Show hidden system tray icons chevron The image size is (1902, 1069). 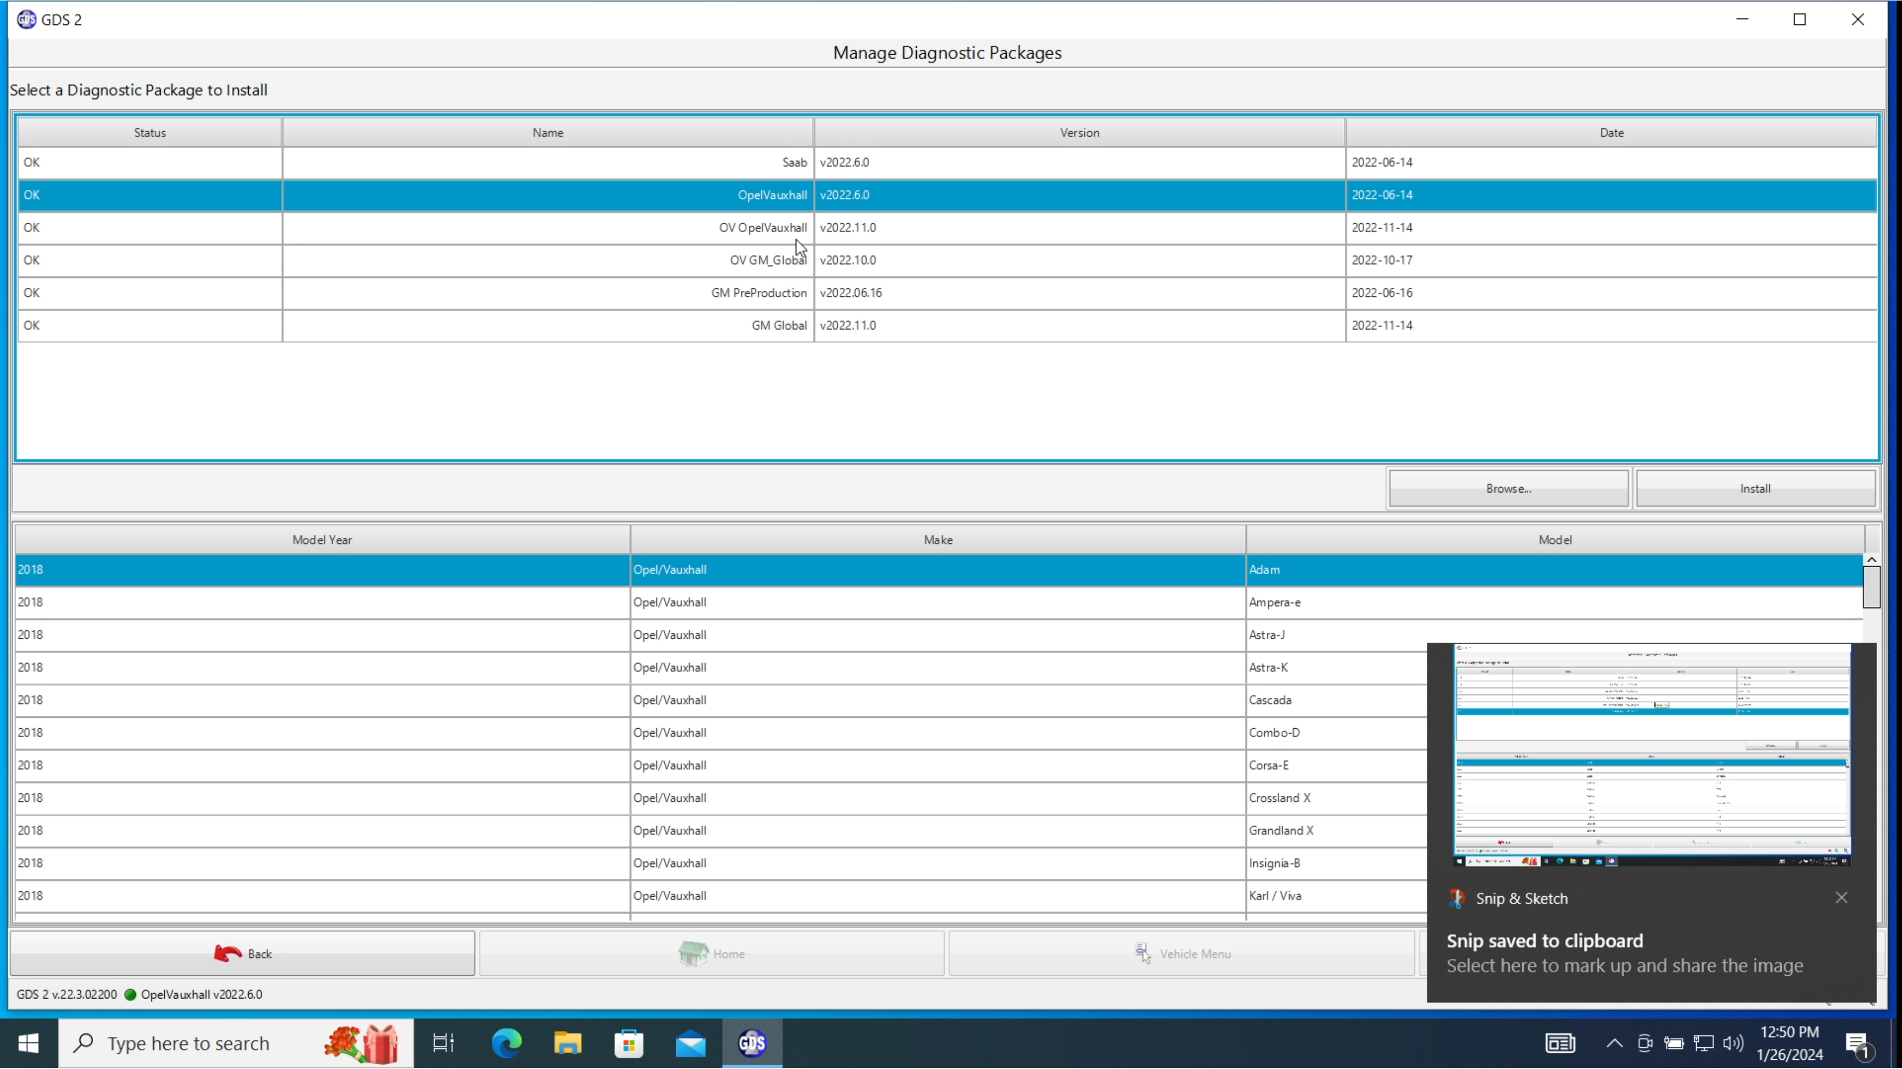coord(1614,1043)
